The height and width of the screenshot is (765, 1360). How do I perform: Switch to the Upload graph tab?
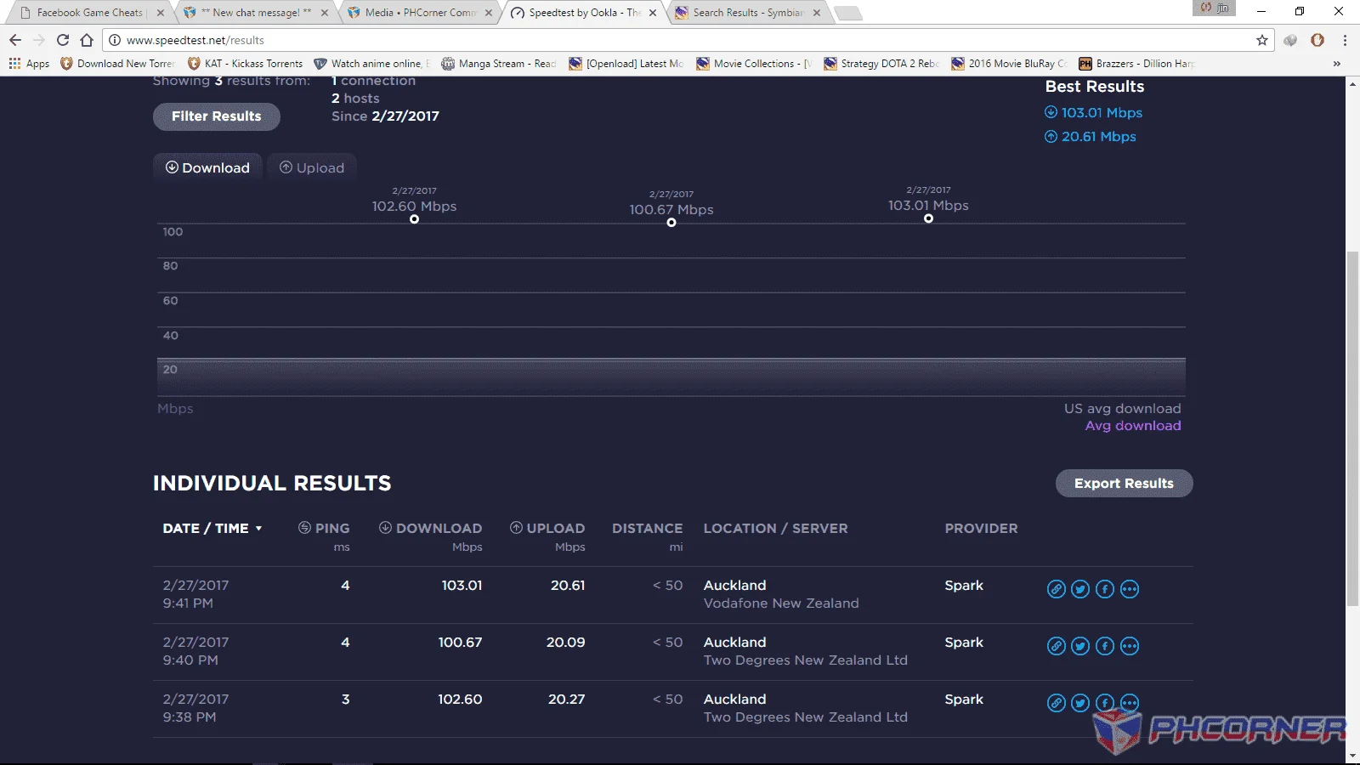(x=312, y=167)
